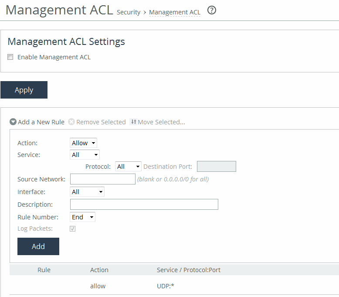
Task: Click the Management ACL breadcrumb
Action: click(175, 13)
